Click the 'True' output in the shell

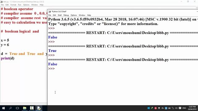[x=52, y=51]
